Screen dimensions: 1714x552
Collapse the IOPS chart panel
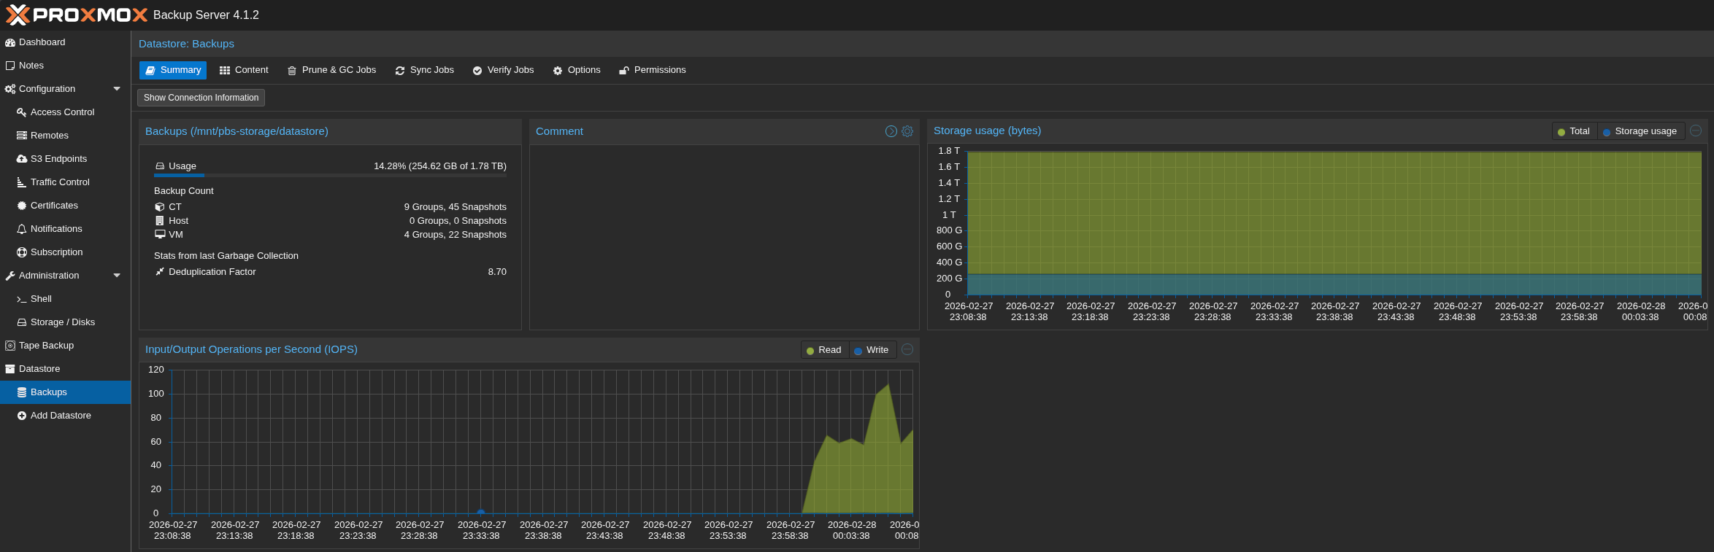(x=907, y=349)
